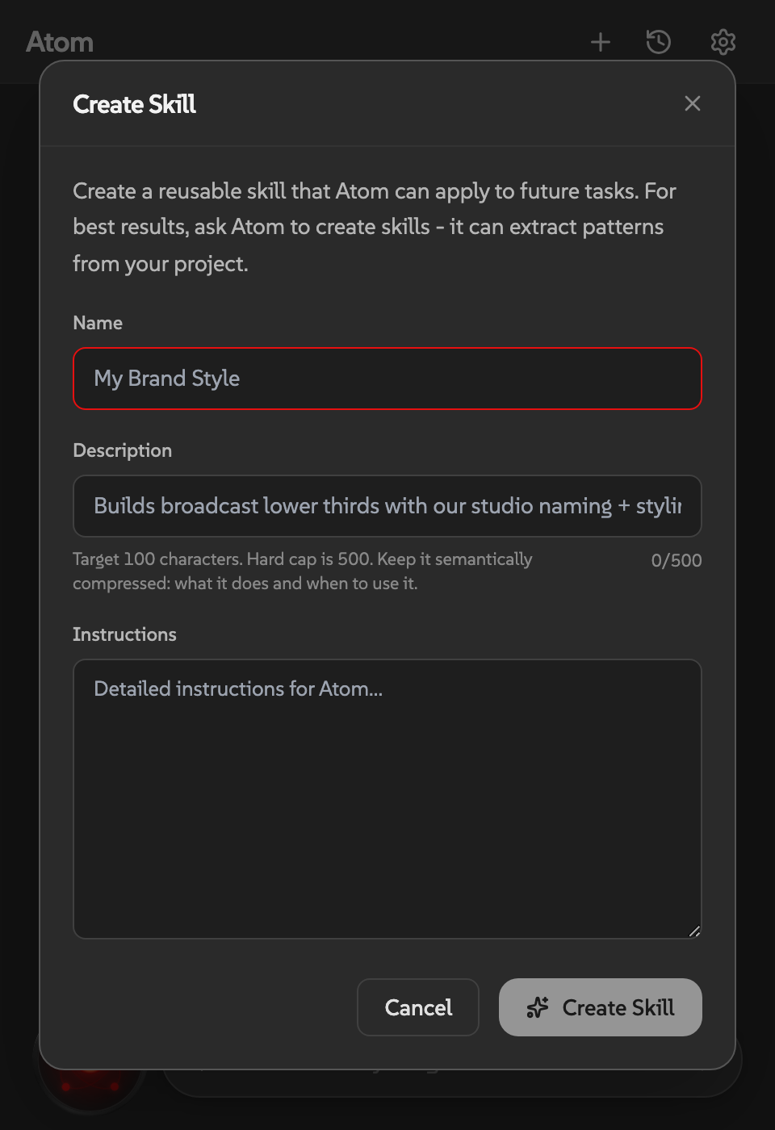The width and height of the screenshot is (775, 1130).
Task: Start a new task with the plus icon
Action: (601, 42)
